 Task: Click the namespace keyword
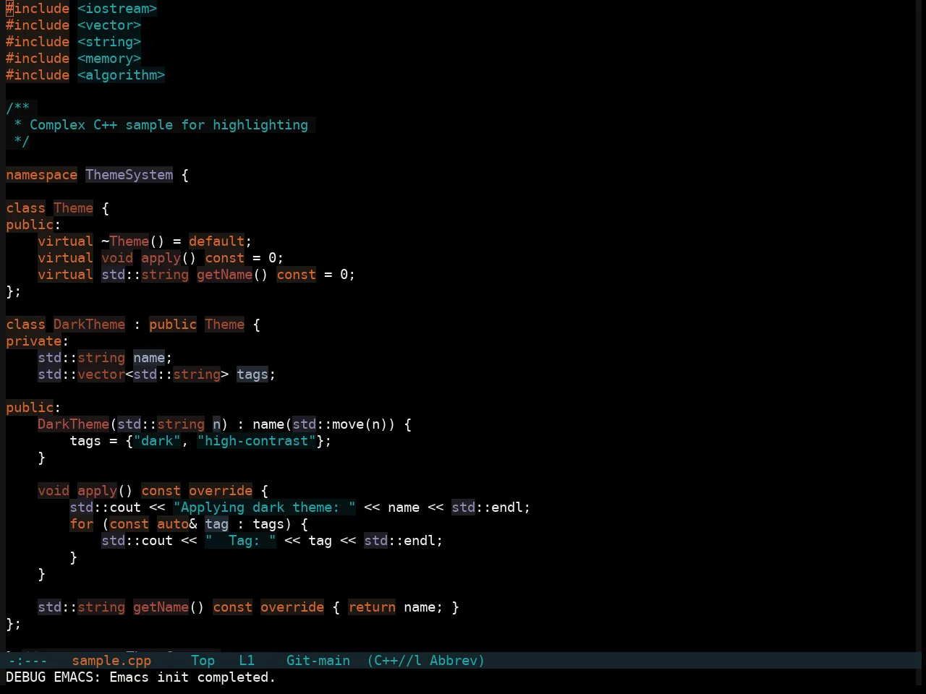click(41, 175)
